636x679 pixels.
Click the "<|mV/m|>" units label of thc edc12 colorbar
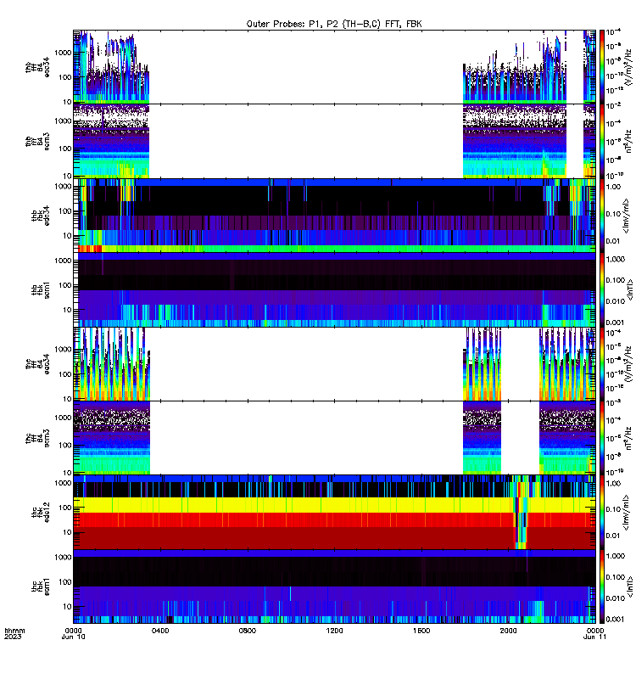coord(626,513)
